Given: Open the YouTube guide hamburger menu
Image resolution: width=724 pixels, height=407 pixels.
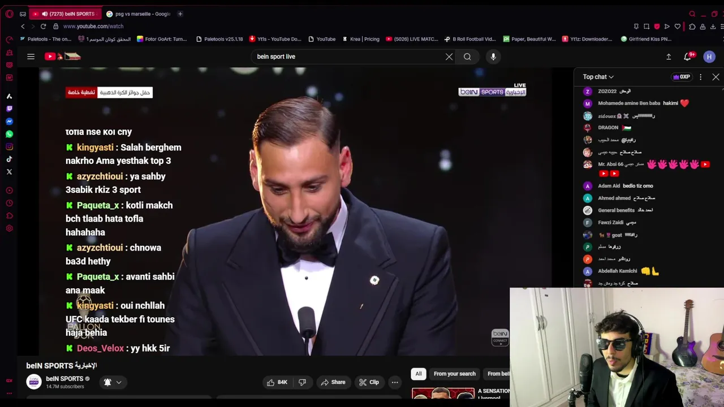Looking at the screenshot, I should [x=31, y=57].
